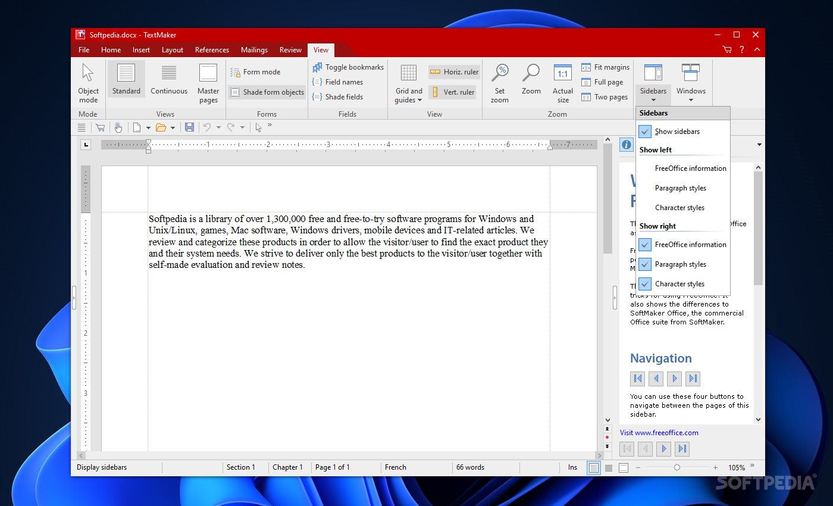Open the sidebar panel selector dropdown arrow
Image resolution: width=833 pixels, height=506 pixels.
click(759, 145)
